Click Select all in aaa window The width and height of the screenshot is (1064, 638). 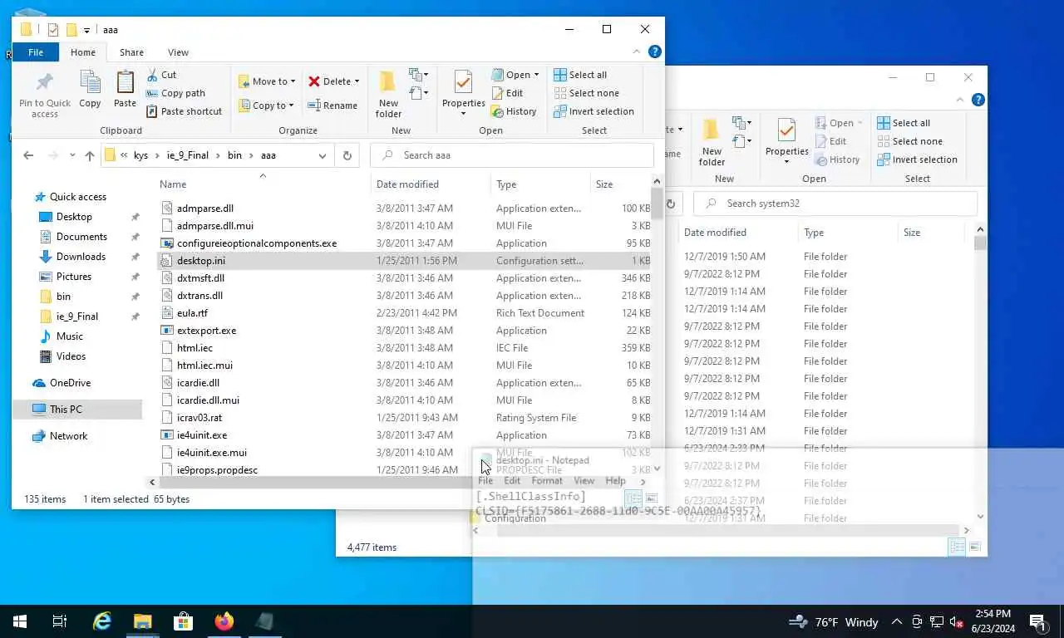click(580, 75)
